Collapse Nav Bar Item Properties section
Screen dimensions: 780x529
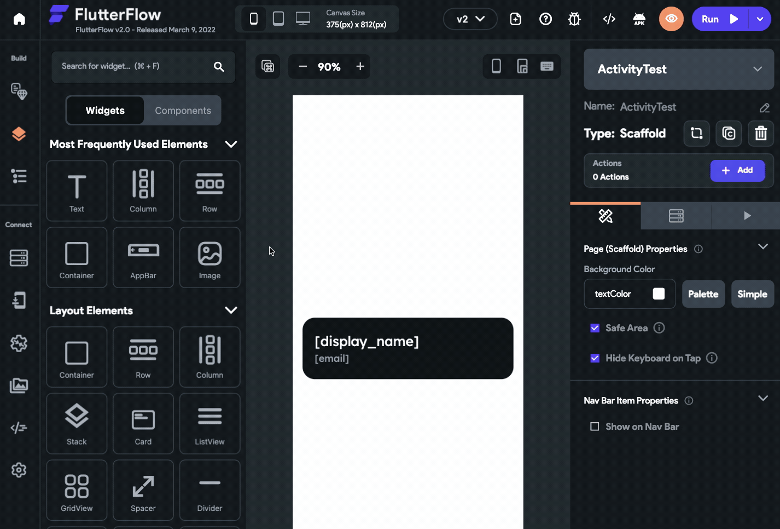(x=763, y=398)
